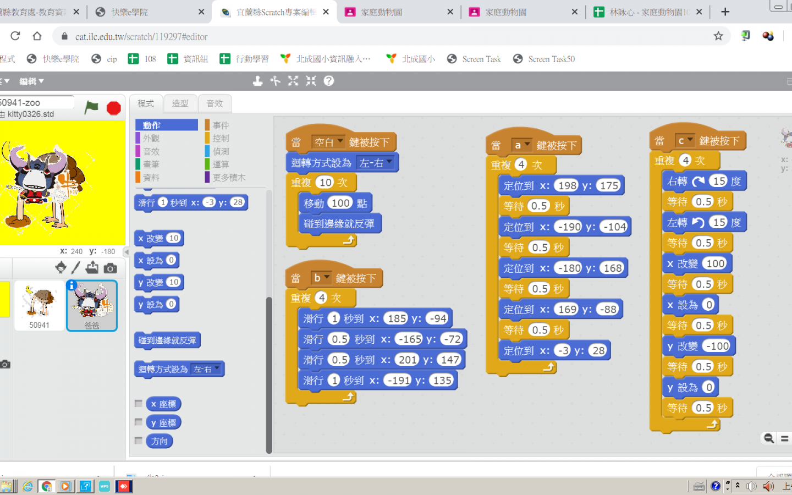Viewport: 792px width, 495px height.
Task: Edit the repeat count 10 in 重複 block
Action: coord(326,182)
